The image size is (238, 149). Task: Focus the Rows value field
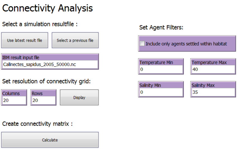(x=43, y=100)
